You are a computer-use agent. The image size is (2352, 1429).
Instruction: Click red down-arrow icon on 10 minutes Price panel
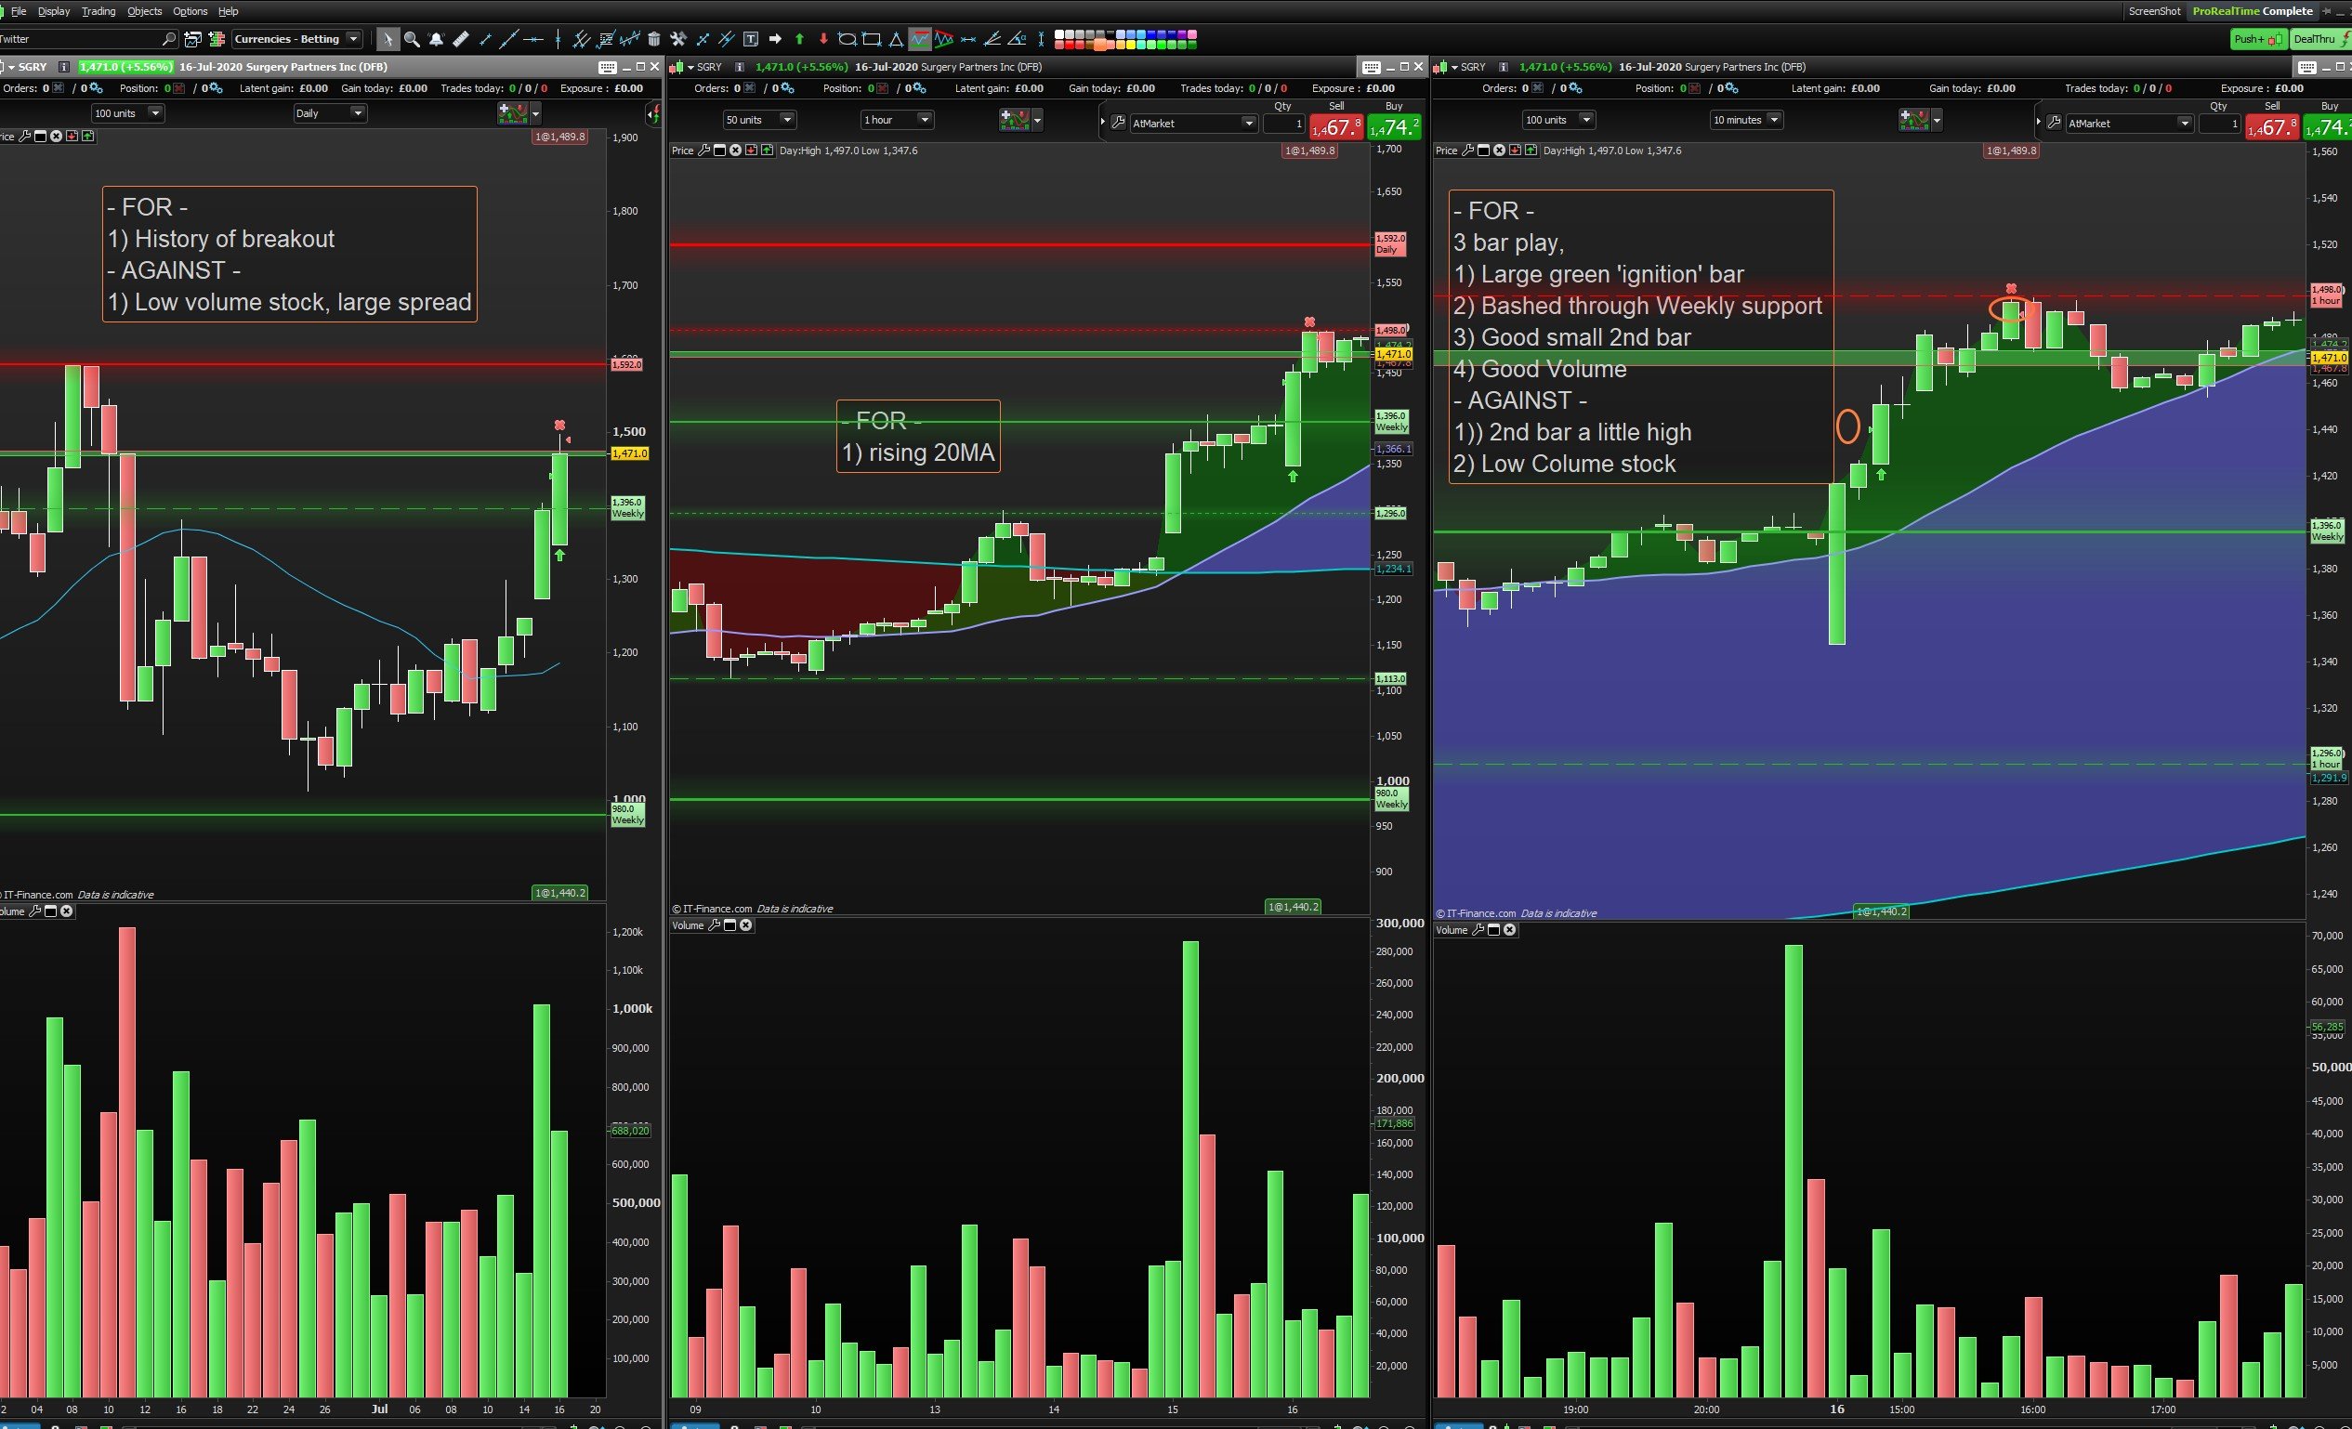coord(1515,150)
